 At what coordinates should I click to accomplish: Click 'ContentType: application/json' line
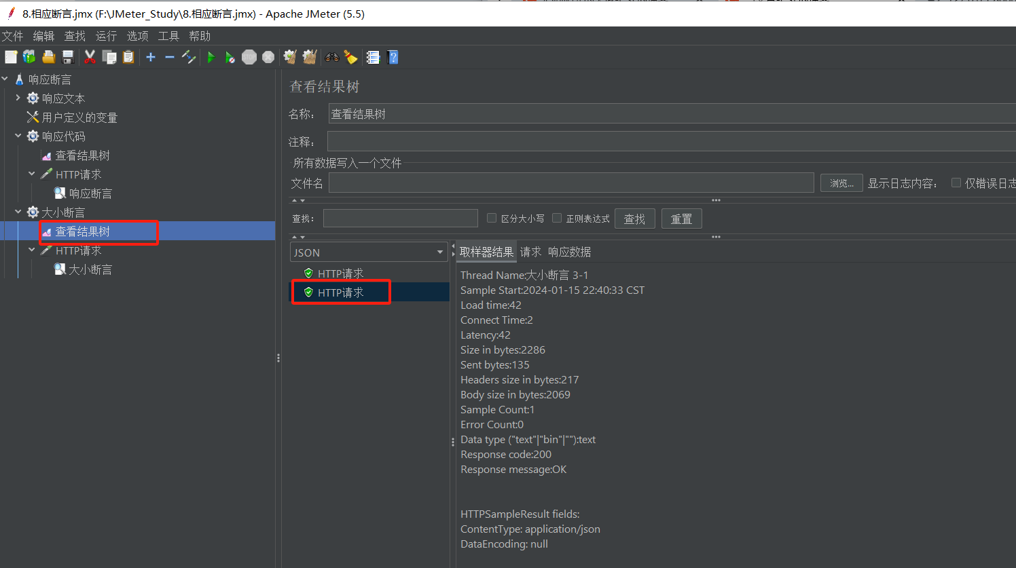pos(530,529)
